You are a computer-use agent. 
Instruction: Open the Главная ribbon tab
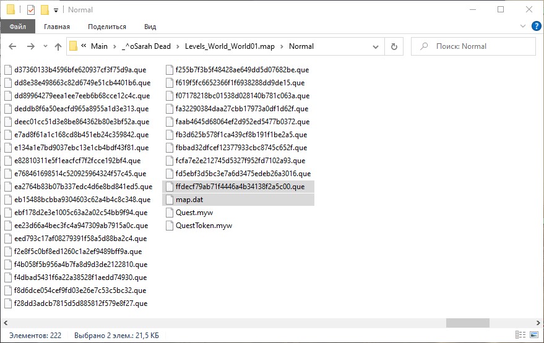(x=57, y=27)
